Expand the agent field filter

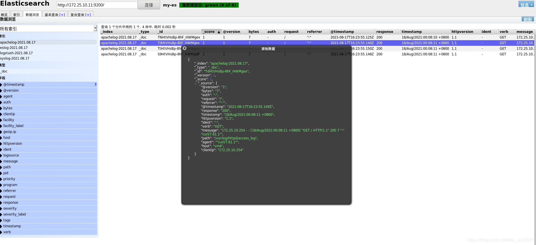[48, 96]
